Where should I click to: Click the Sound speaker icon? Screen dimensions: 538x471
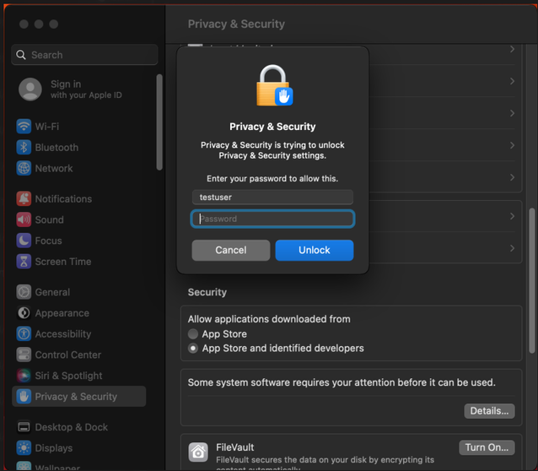[24, 220]
